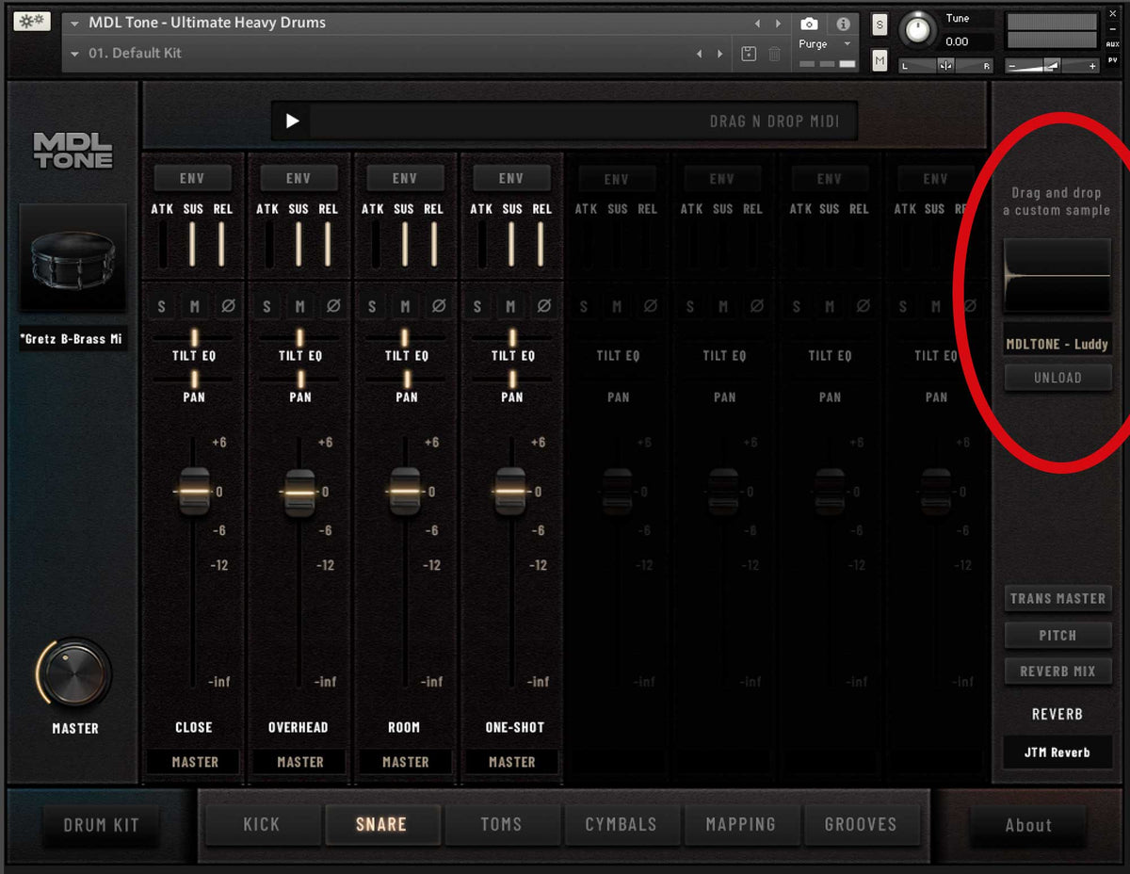Viewport: 1130px width, 874px height.
Task: Switch to the GROOVES tab
Action: 861,824
